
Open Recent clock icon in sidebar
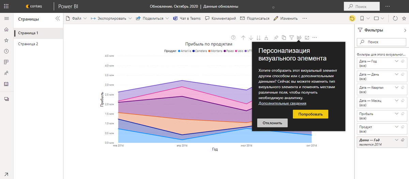coord(6,51)
